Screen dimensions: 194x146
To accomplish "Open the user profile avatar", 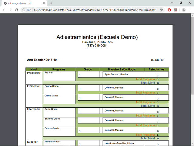I will (x=184, y=10).
